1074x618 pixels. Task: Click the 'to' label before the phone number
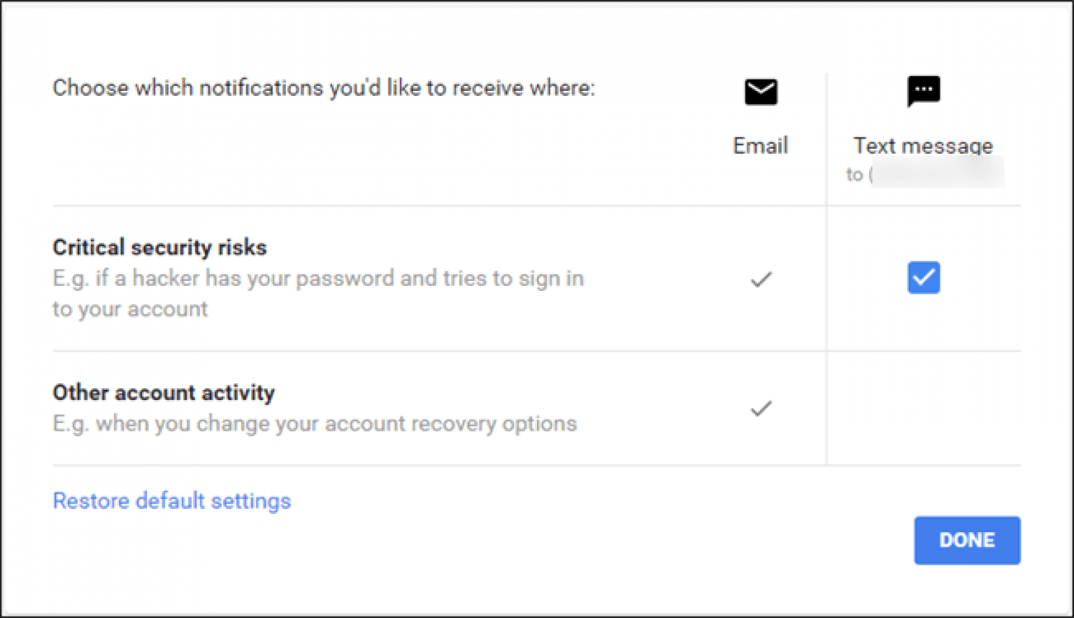point(854,174)
